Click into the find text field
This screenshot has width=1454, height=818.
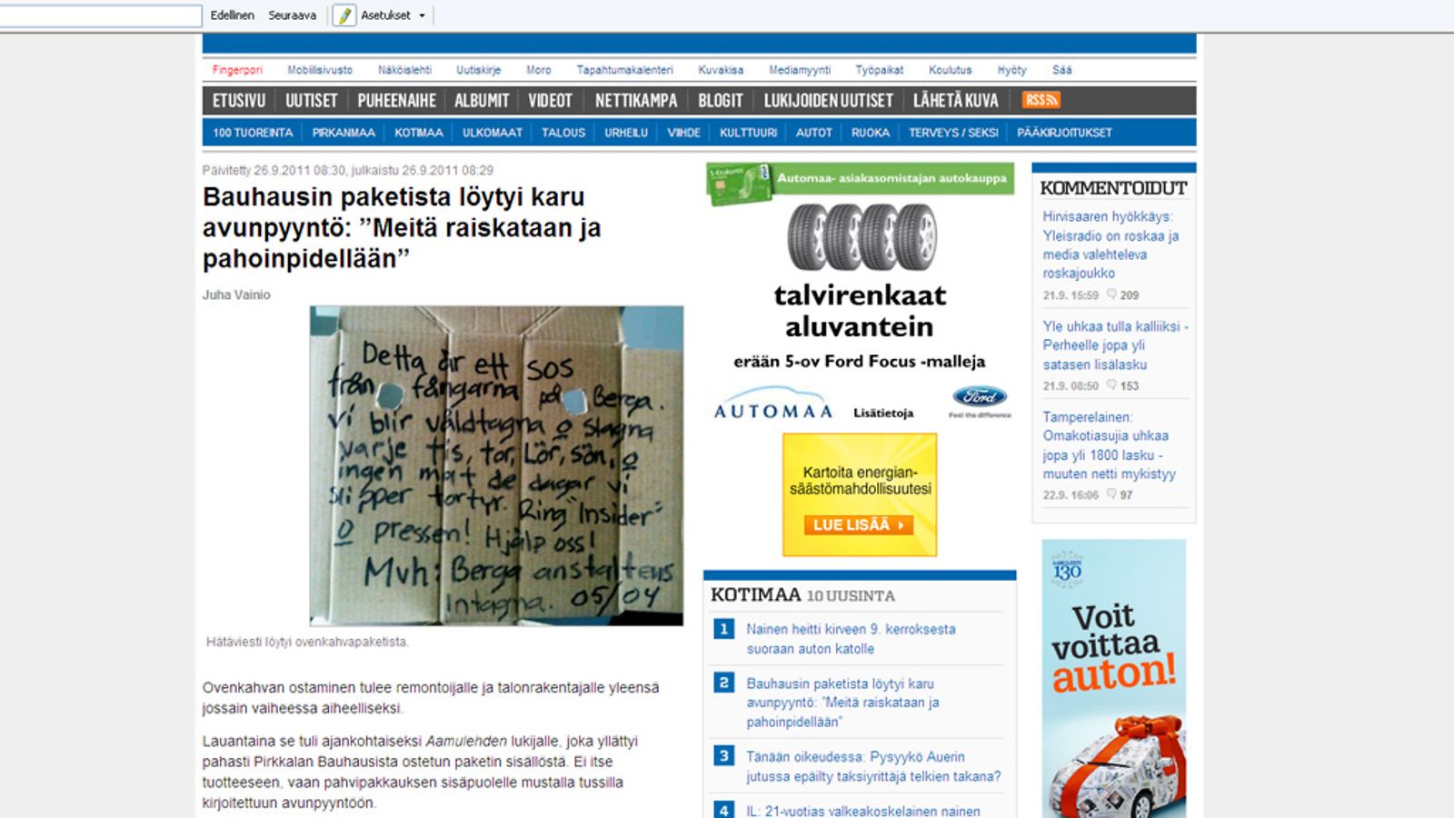(100, 15)
